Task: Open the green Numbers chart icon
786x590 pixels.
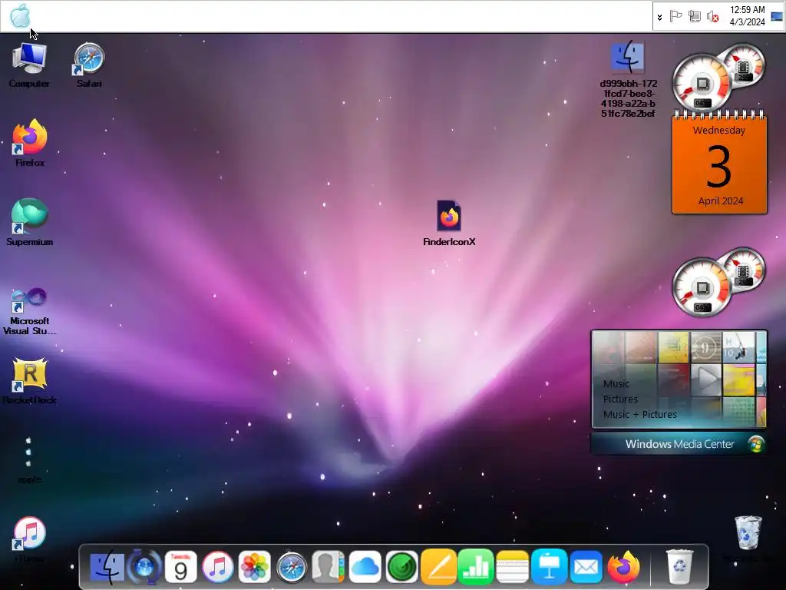Action: click(x=475, y=567)
